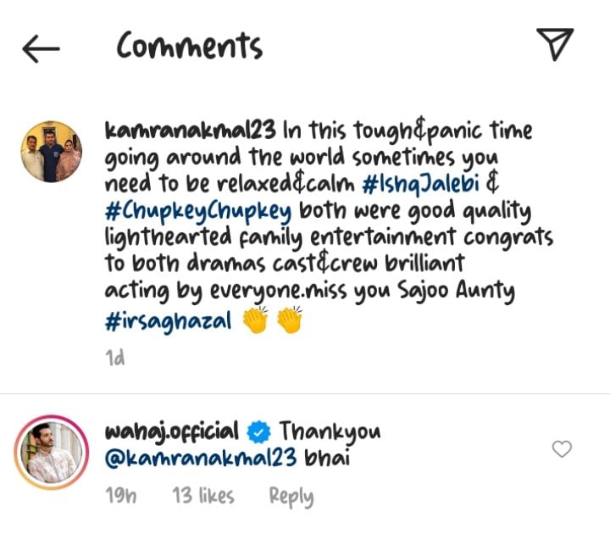Tap the first clapping hands emoji

[x=256, y=320]
